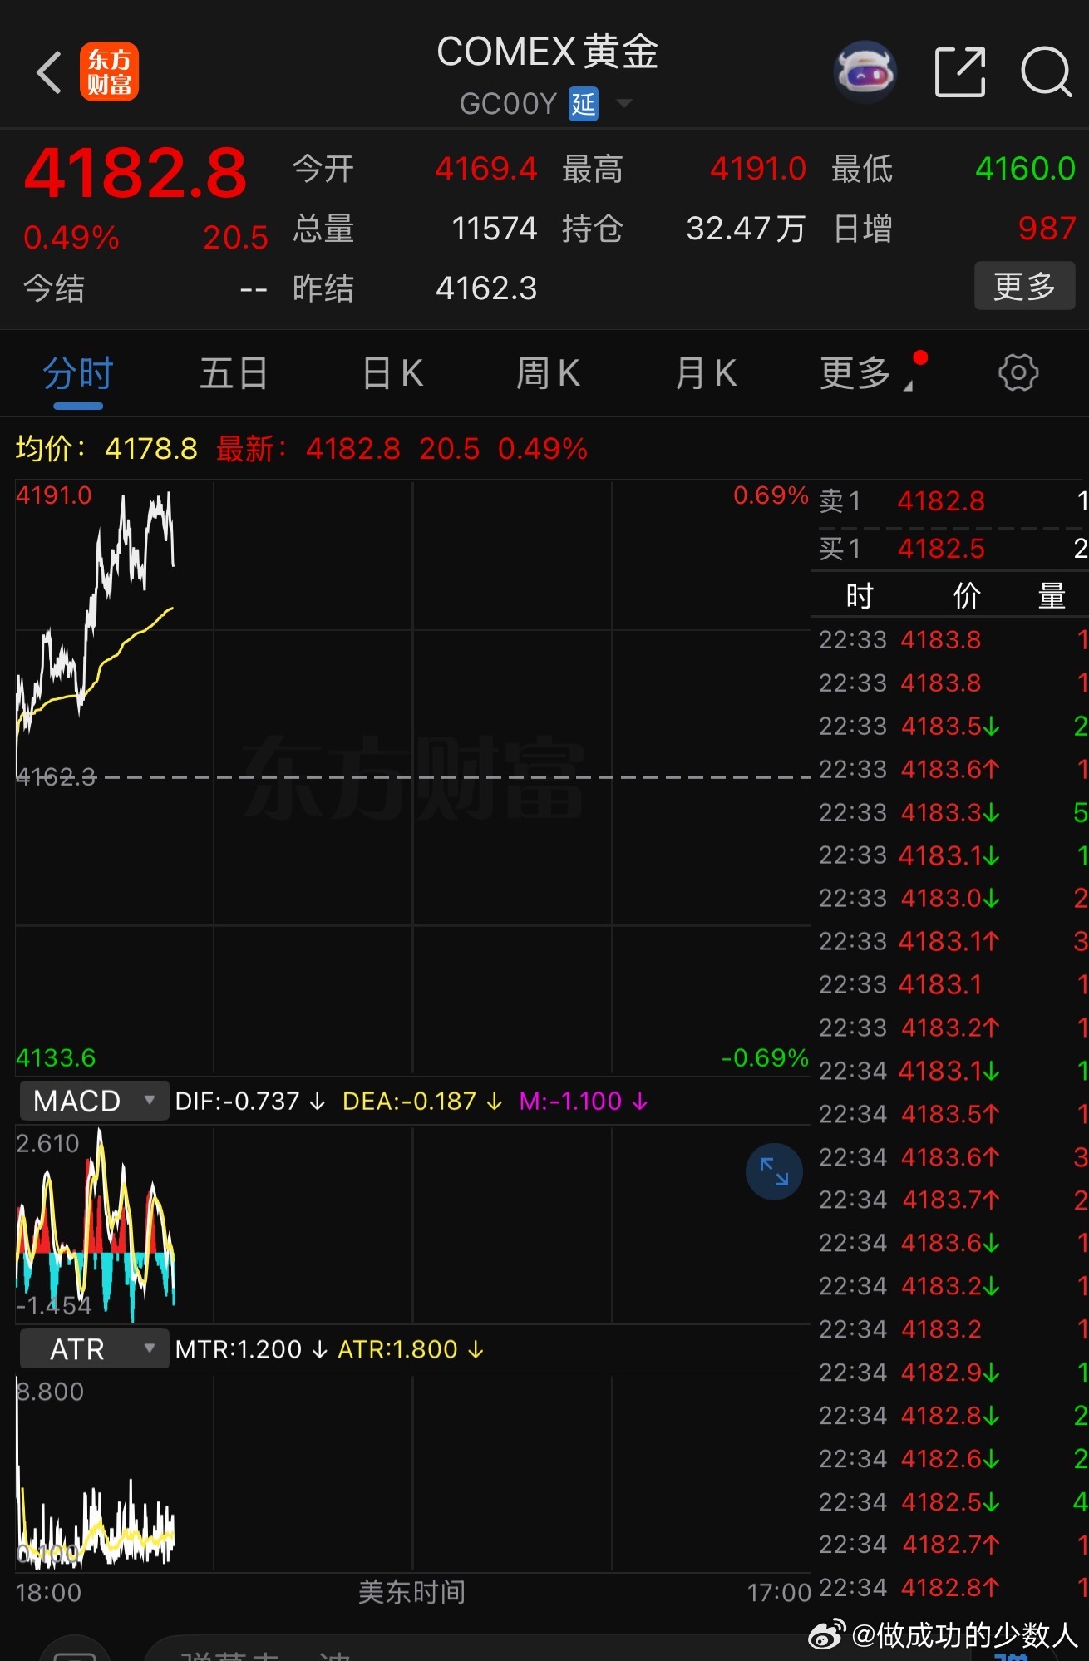Tap the large price 4182.8
This screenshot has width=1089, height=1661.
pyautogui.click(x=136, y=174)
